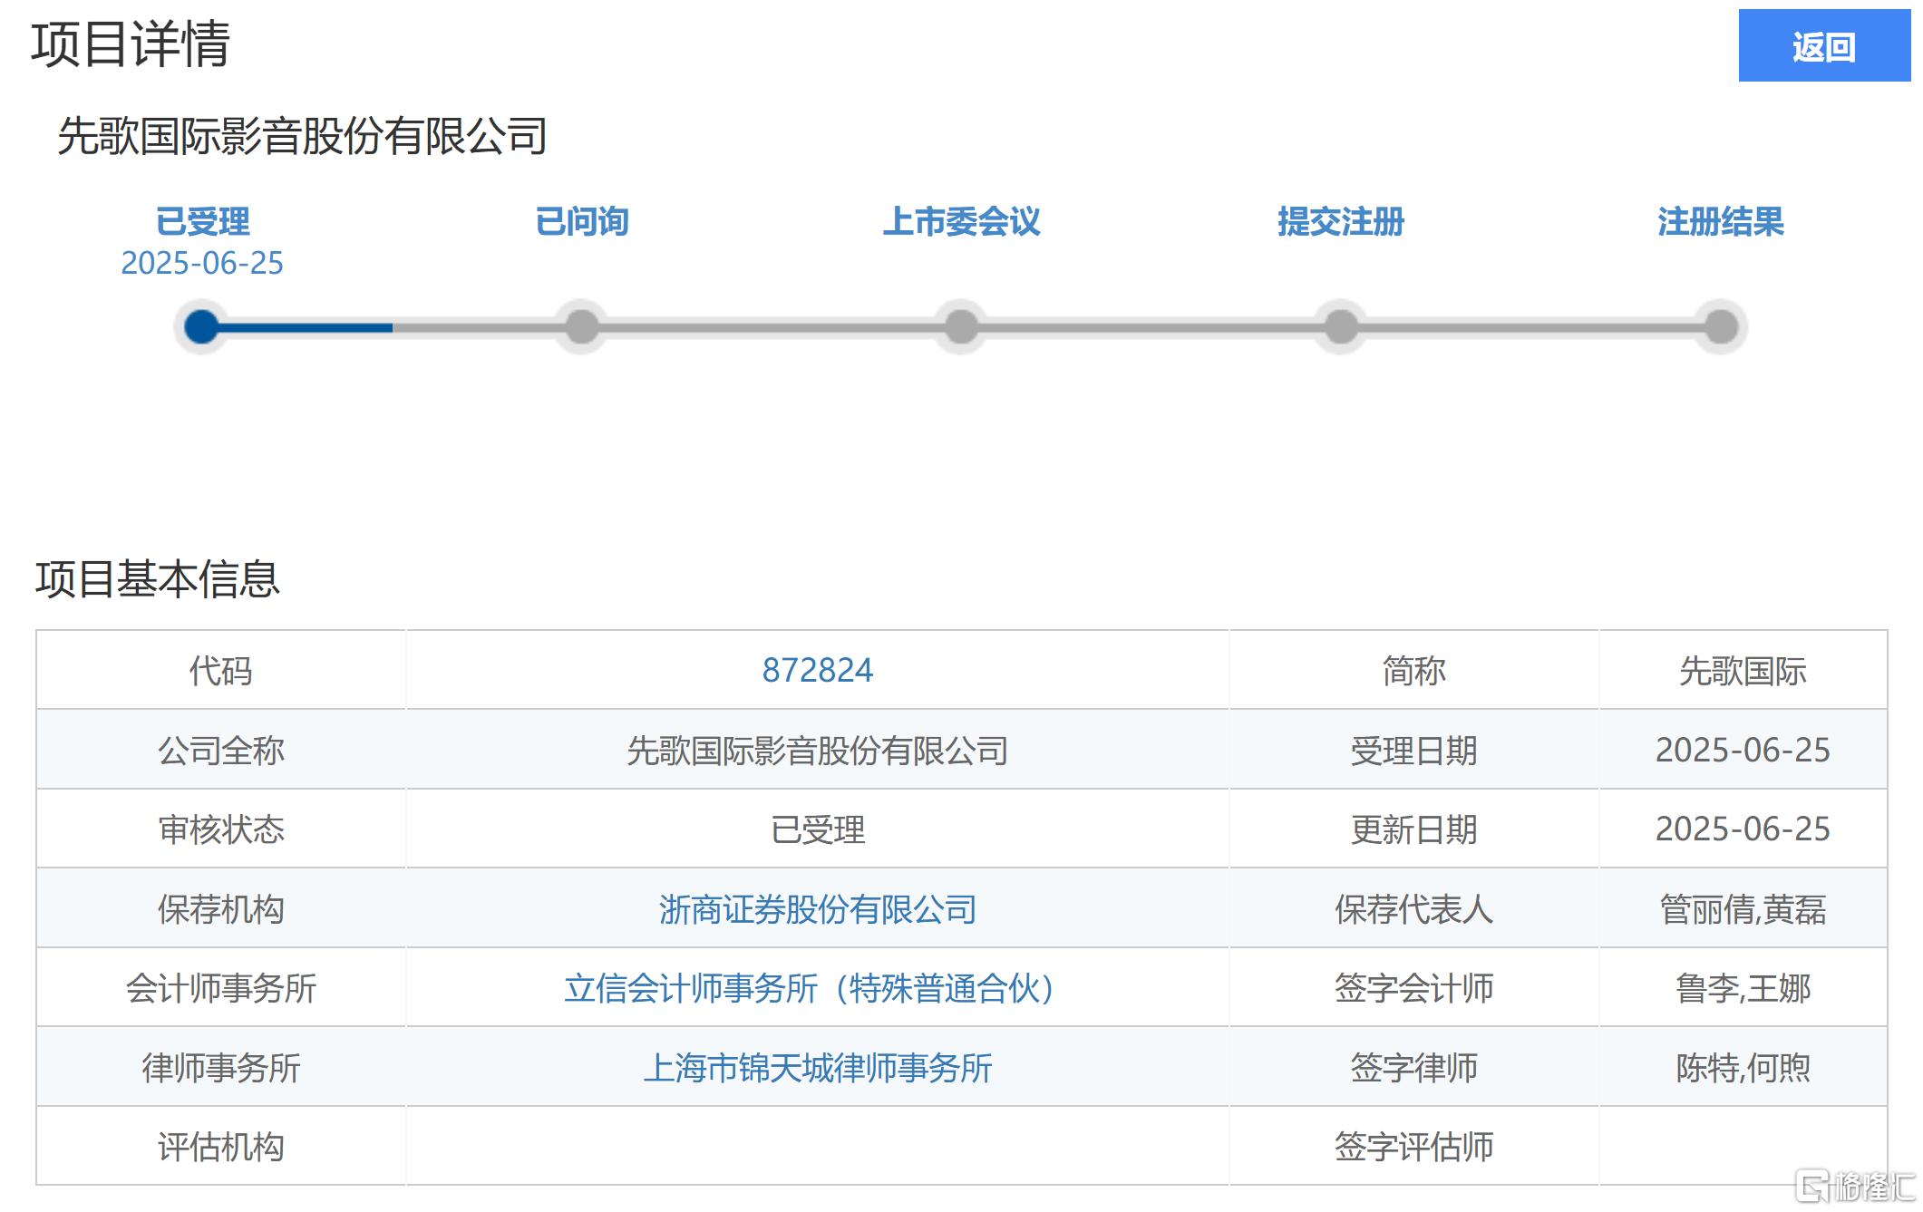Image resolution: width=1923 pixels, height=1212 pixels.
Task: Click the 签字会计师 label cell
Action: [1413, 988]
